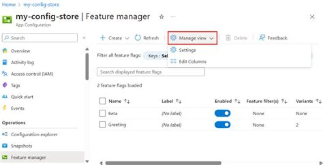Viewport: 323px width, 165px height.
Task: Open the my-config-store breadcrumb link
Action: click(41, 4)
